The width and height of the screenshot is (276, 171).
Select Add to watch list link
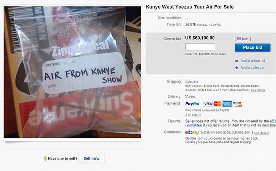[x=253, y=61]
